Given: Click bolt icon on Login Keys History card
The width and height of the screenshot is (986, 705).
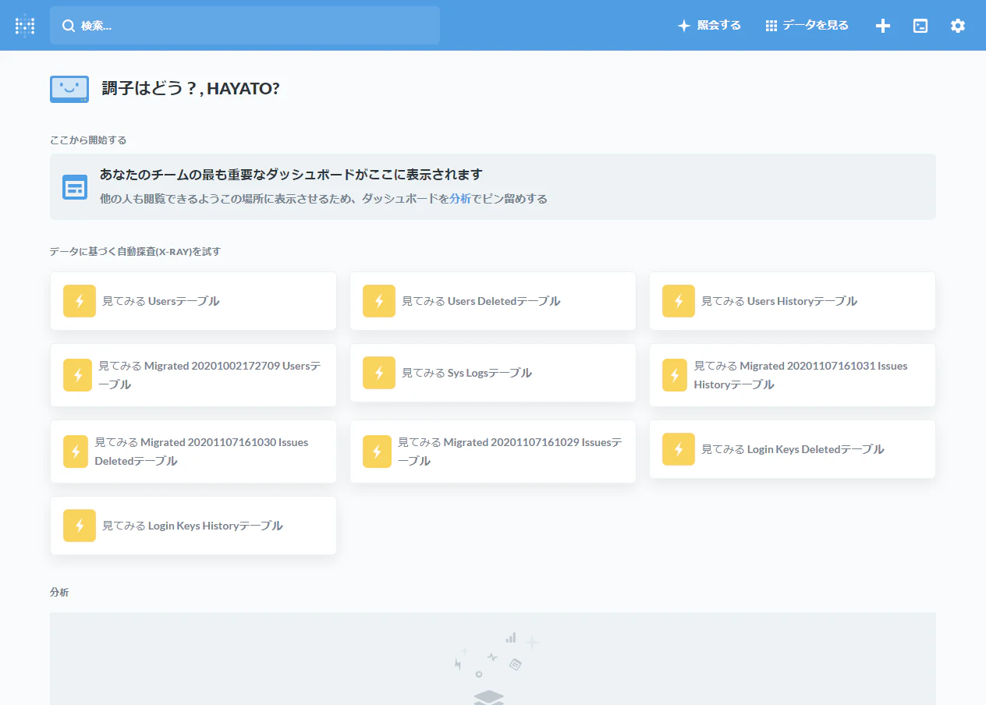Looking at the screenshot, I should coord(80,526).
